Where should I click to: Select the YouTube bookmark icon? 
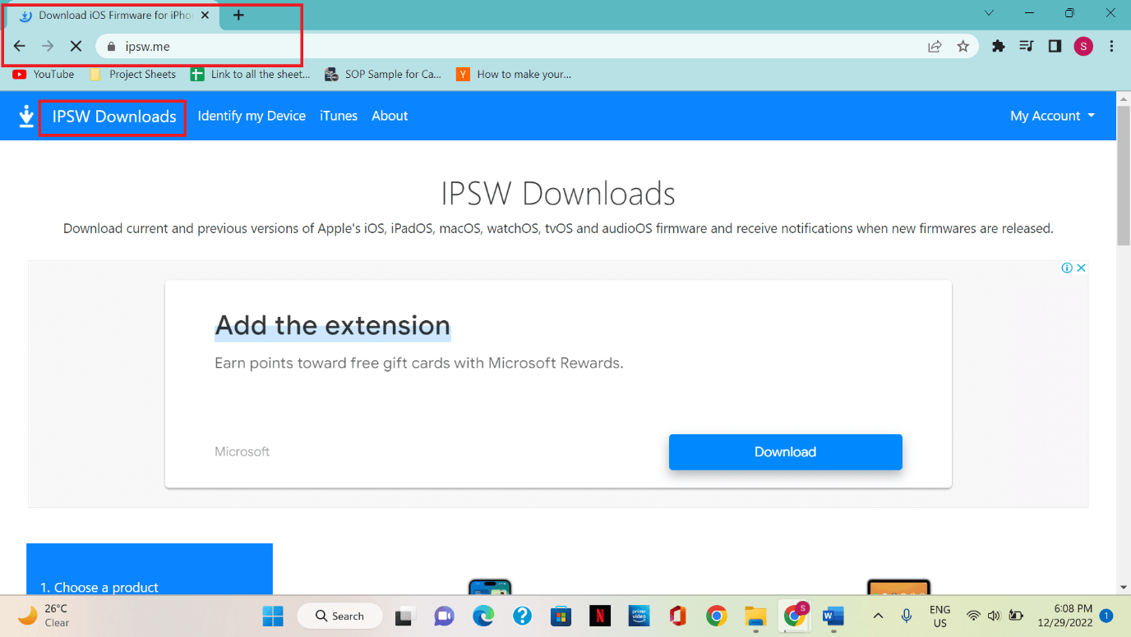18,74
